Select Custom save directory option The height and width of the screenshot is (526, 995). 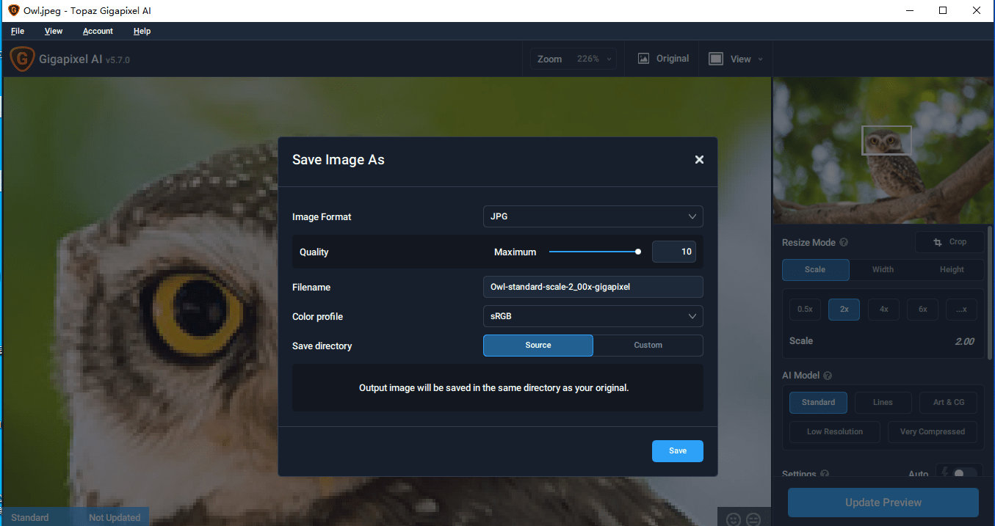click(648, 346)
